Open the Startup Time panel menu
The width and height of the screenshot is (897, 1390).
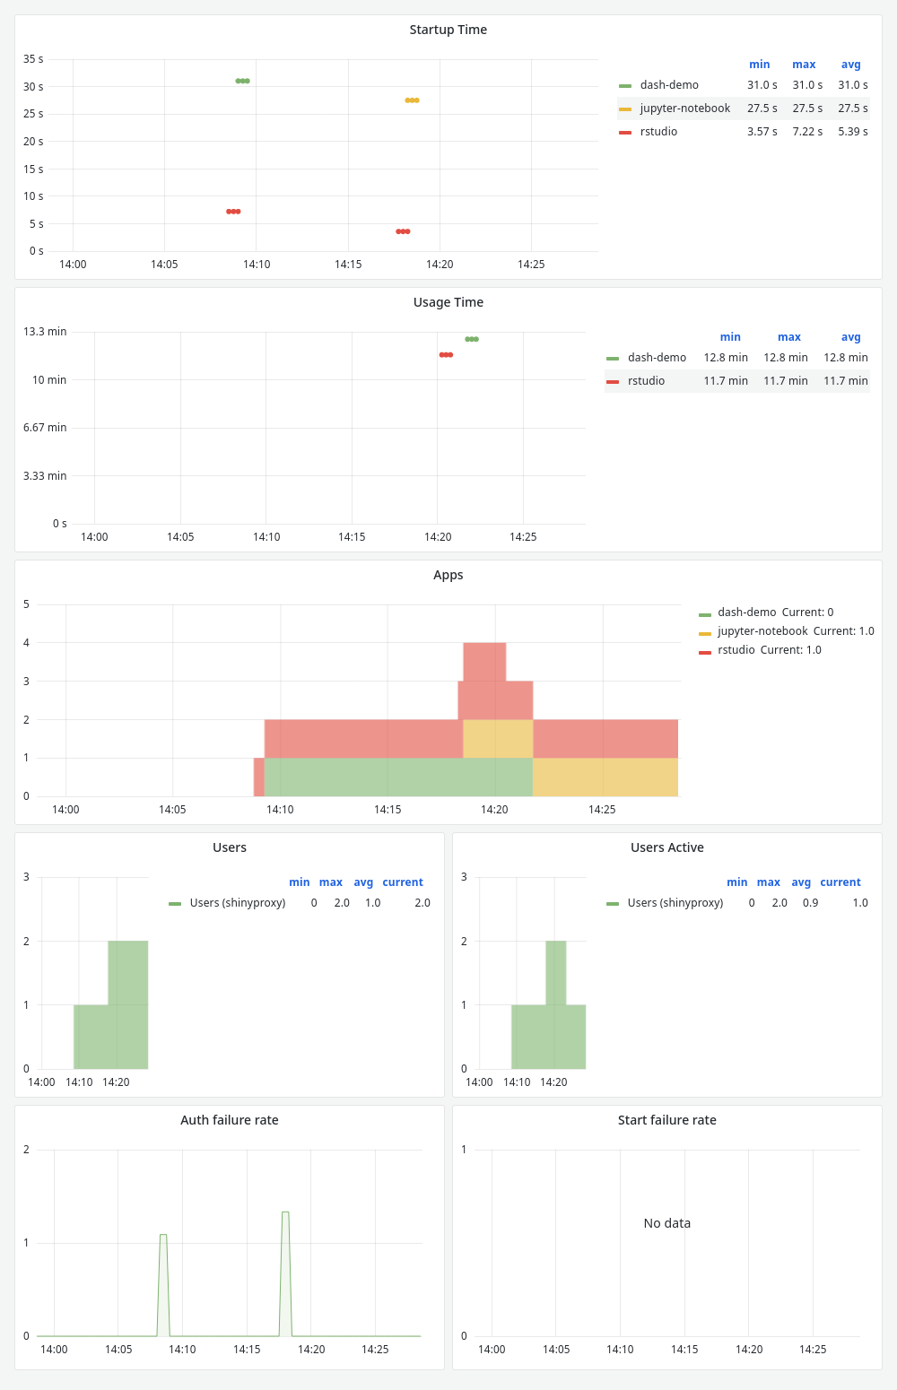(448, 30)
